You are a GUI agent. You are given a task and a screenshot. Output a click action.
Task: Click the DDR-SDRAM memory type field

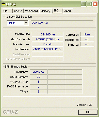coord(62,23)
